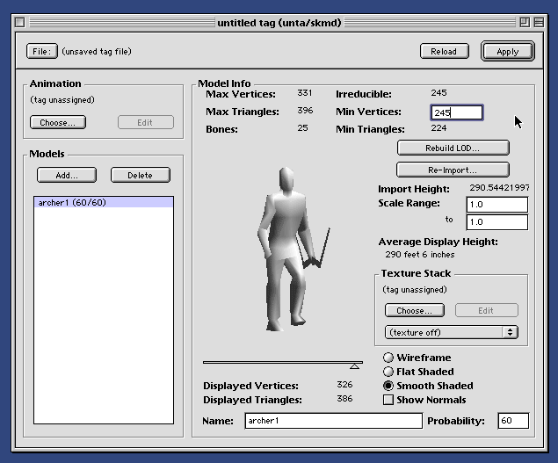
Task: Click the Probability input field
Action: 513,422
